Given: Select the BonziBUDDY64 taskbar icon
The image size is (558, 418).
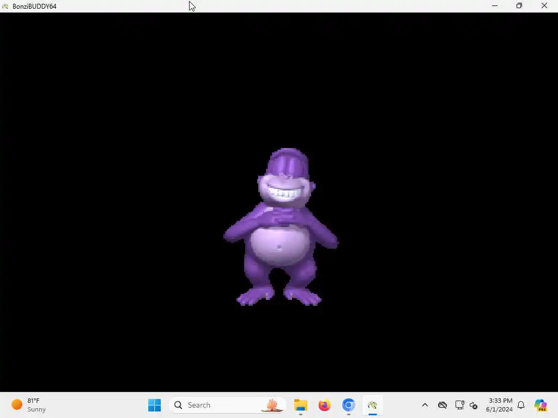Looking at the screenshot, I should coord(373,405).
